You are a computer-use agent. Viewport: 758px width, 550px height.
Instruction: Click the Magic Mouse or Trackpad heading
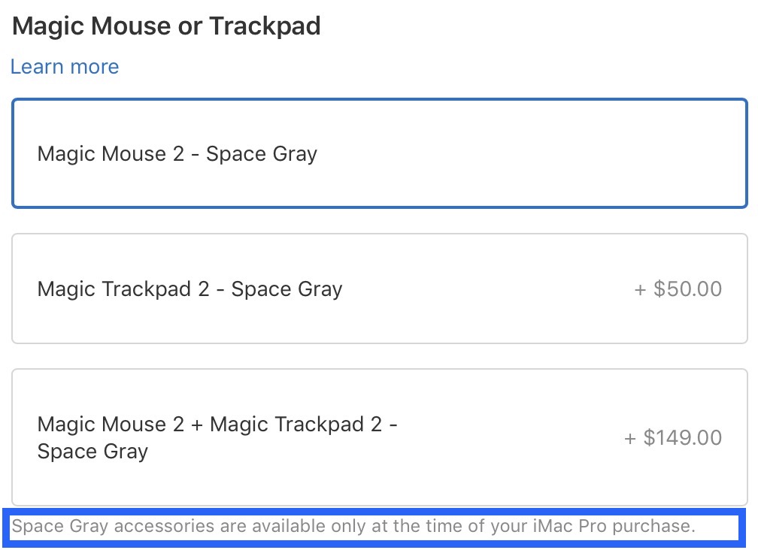pyautogui.click(x=167, y=26)
